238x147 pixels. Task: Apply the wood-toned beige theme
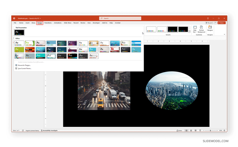tap(94, 43)
